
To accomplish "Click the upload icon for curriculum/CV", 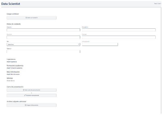I will pos(26,18).
